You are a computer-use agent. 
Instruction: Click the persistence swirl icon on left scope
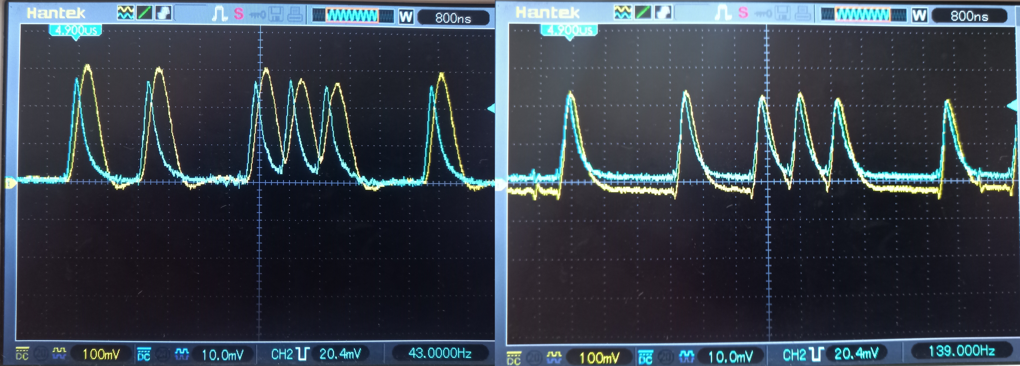tap(163, 14)
